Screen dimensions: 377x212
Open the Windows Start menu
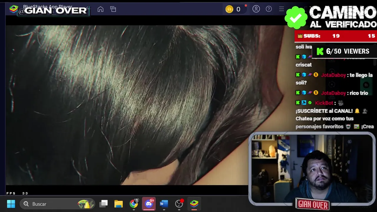point(11,204)
